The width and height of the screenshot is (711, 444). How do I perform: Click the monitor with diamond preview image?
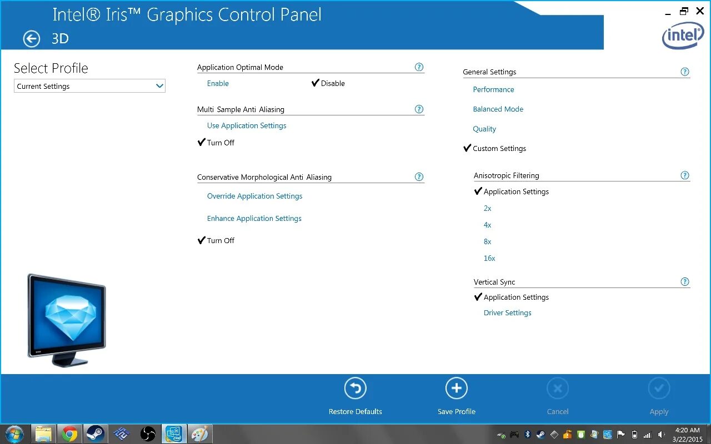[67, 320]
